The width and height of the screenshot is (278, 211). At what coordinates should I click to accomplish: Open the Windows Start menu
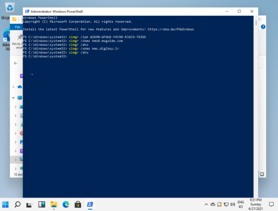(6, 204)
